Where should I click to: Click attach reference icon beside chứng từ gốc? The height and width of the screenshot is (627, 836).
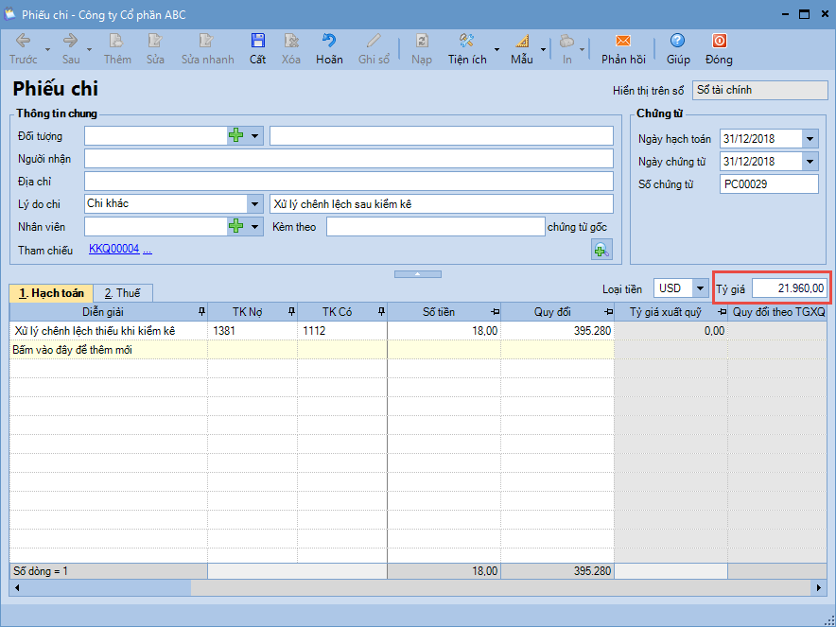[601, 249]
